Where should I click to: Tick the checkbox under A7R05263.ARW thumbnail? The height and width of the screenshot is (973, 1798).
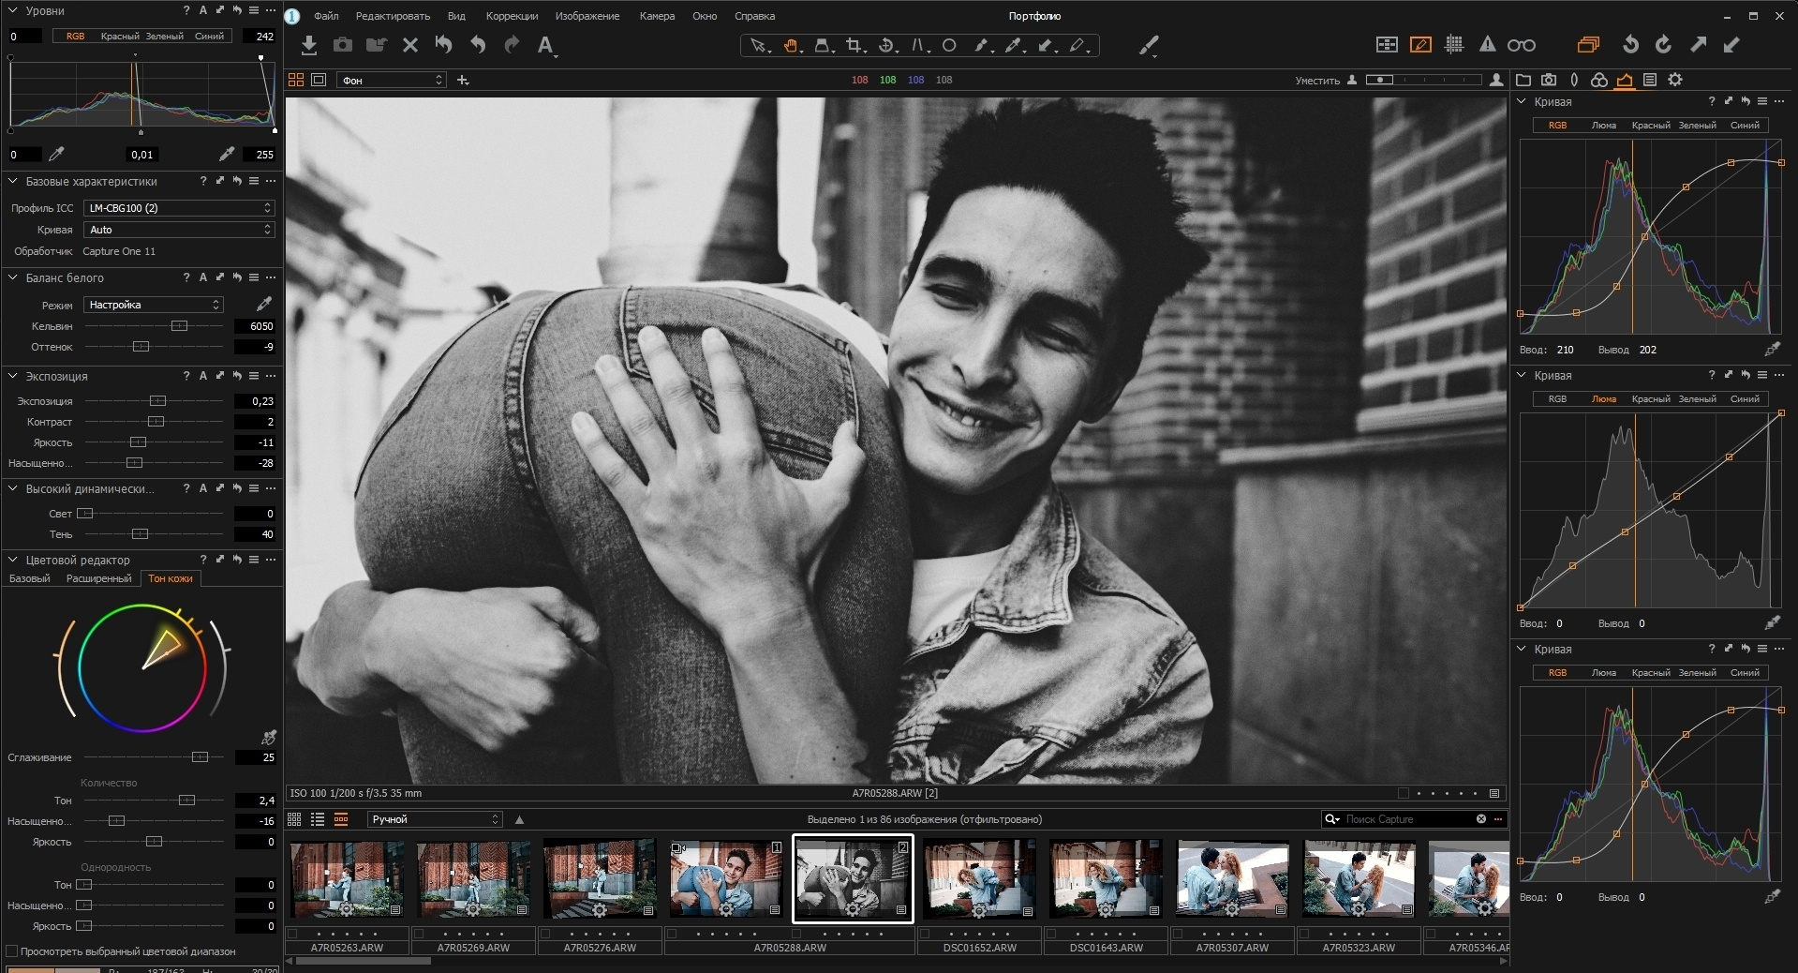[x=293, y=934]
